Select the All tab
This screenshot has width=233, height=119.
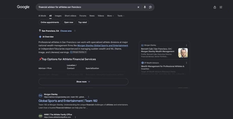pyautogui.click(x=50, y=16)
